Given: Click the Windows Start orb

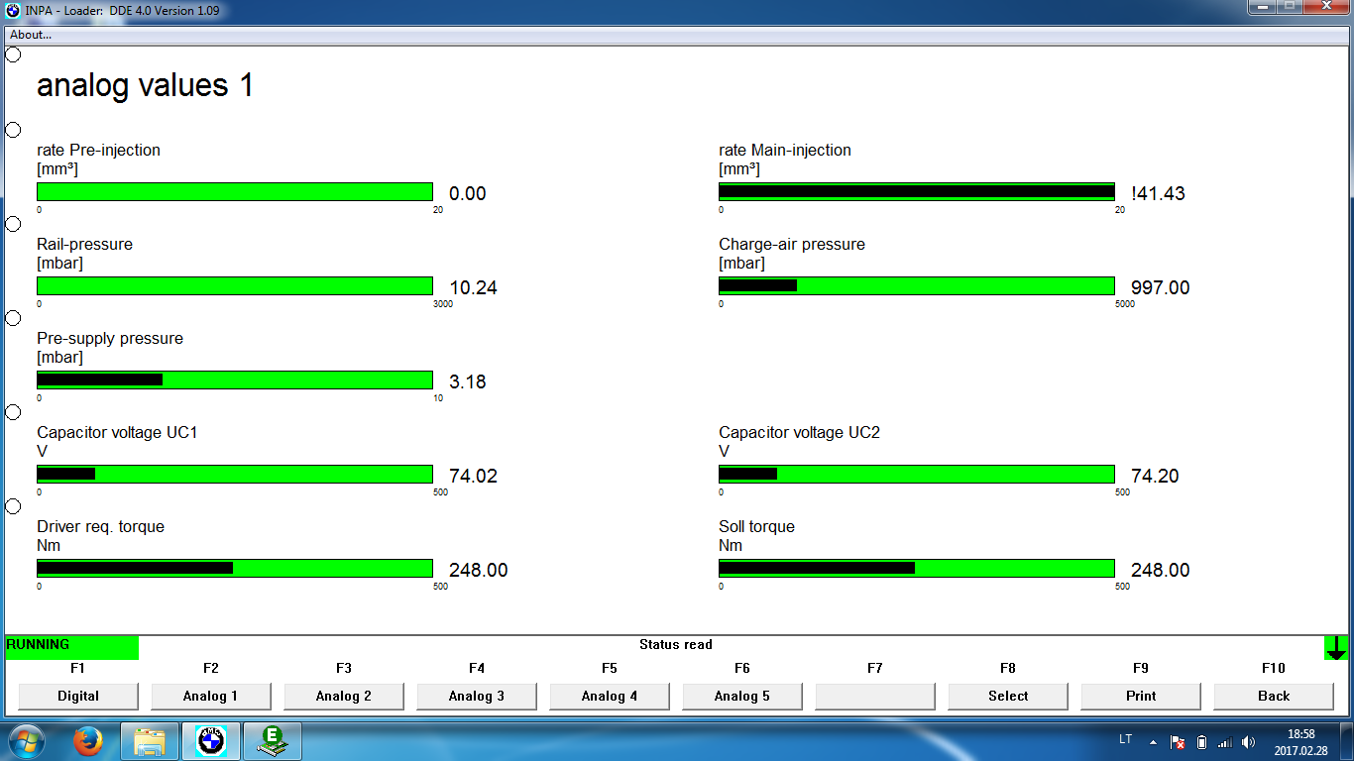Looking at the screenshot, I should coord(25,741).
